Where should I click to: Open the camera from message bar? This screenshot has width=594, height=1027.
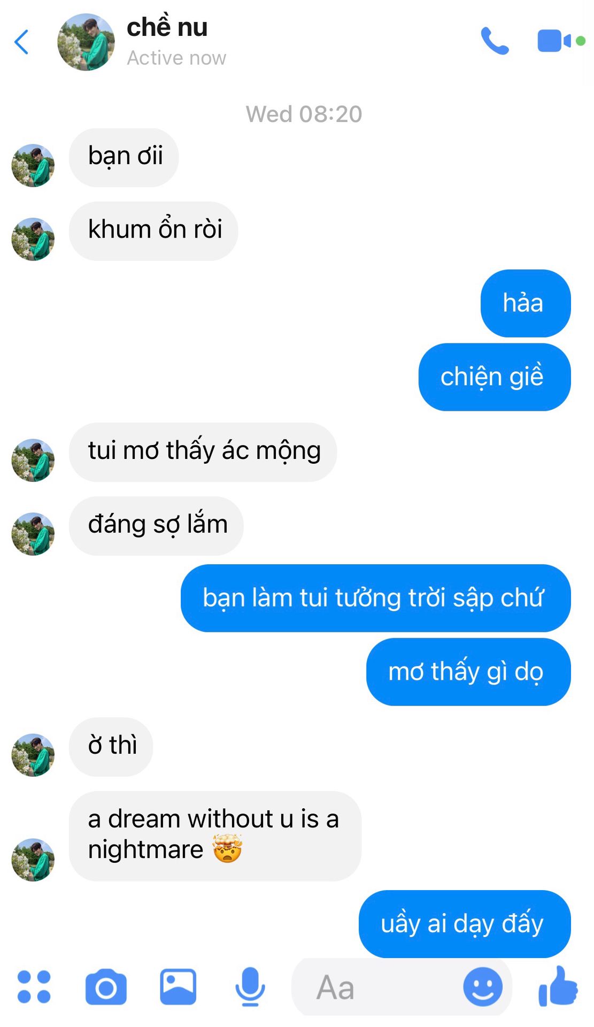[x=106, y=987]
